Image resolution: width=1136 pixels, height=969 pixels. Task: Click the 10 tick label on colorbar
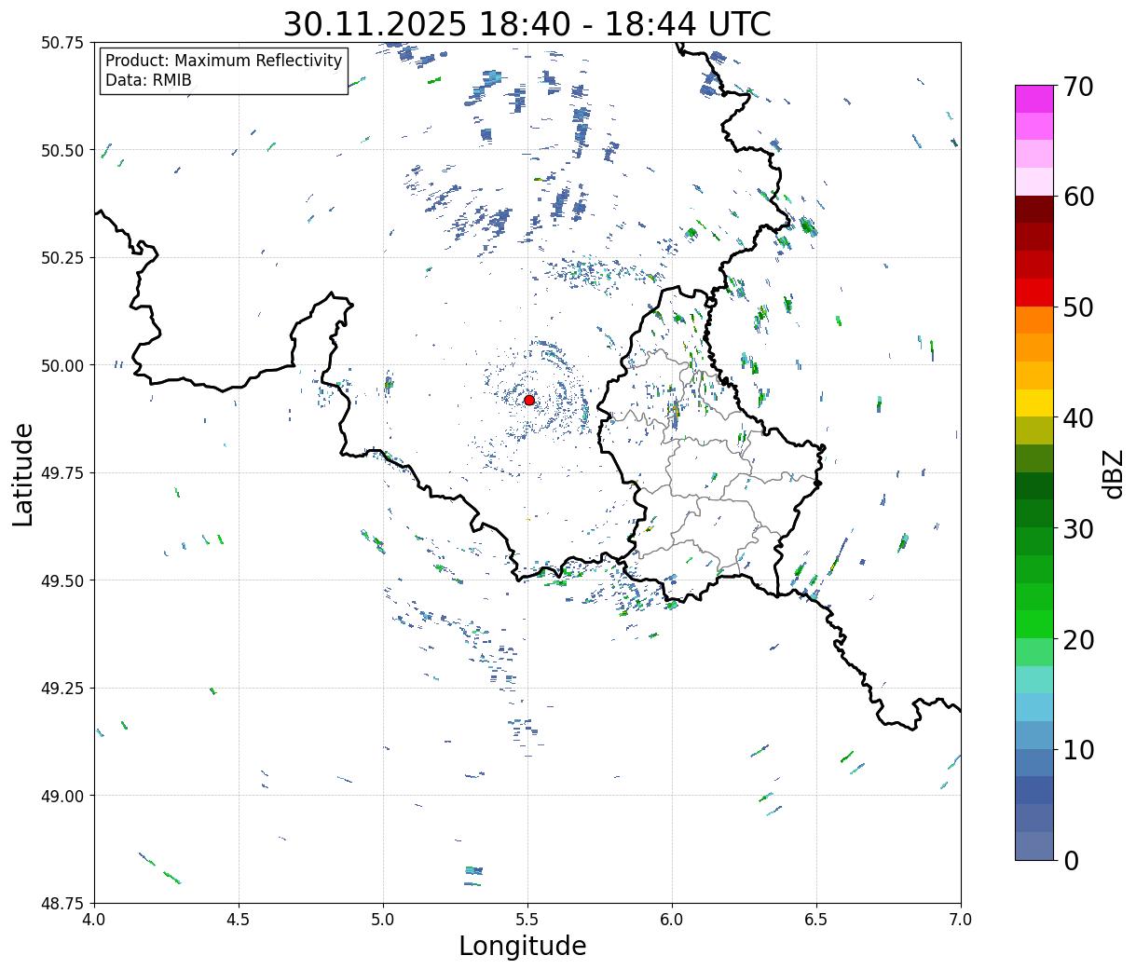1078,750
